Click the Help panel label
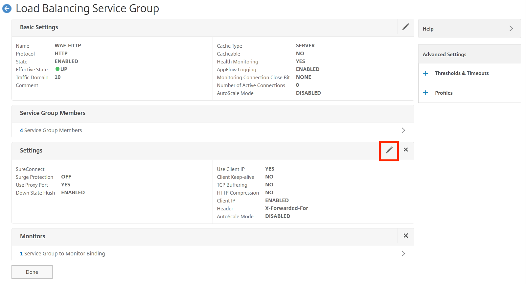Screen dimensions: 526x284 pyautogui.click(x=428, y=29)
